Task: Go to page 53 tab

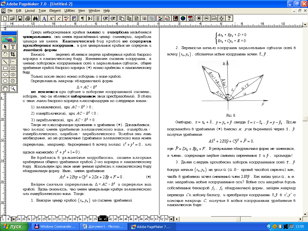Action: pyautogui.click(x=167, y=219)
